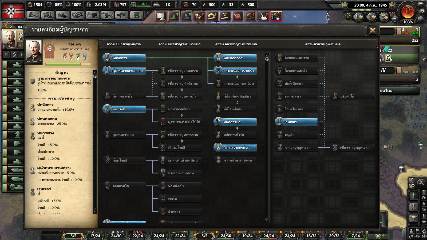The width and height of the screenshot is (427, 240).
Task: Toggle land army map mode
Action: pos(413,196)
